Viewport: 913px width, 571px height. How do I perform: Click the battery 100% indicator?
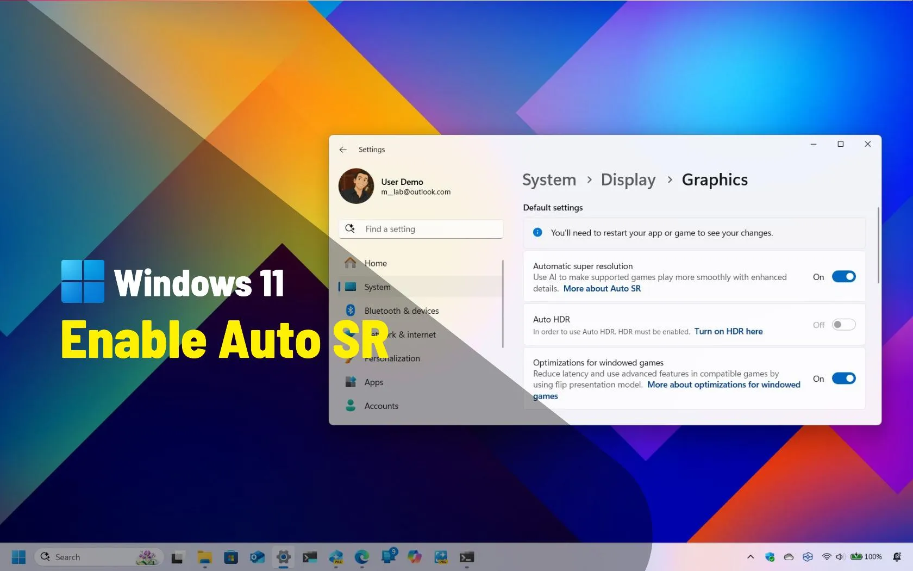coord(866,557)
